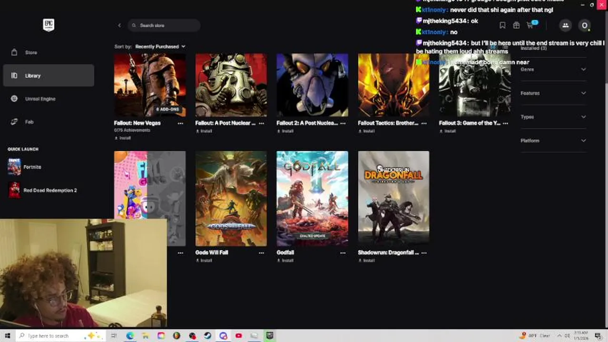Click the Windows 'Type here to search' box
This screenshot has width=608, height=342.
coord(61,336)
